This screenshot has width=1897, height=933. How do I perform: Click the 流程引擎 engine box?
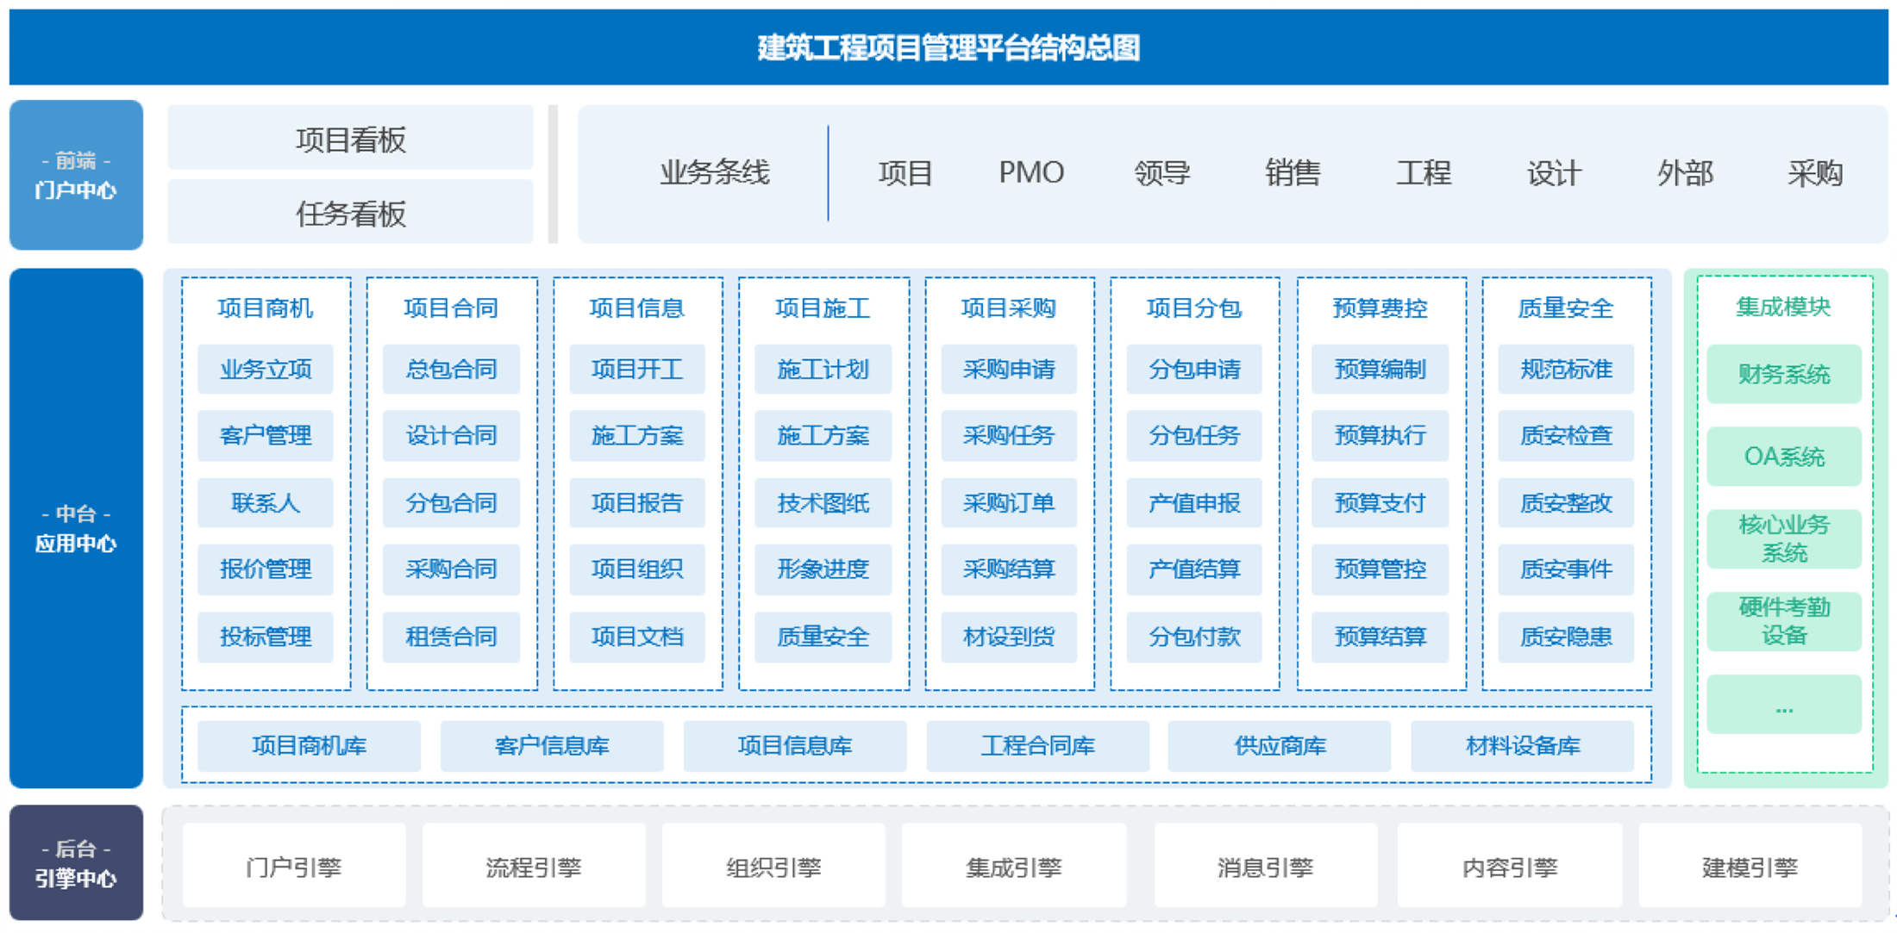(x=533, y=866)
